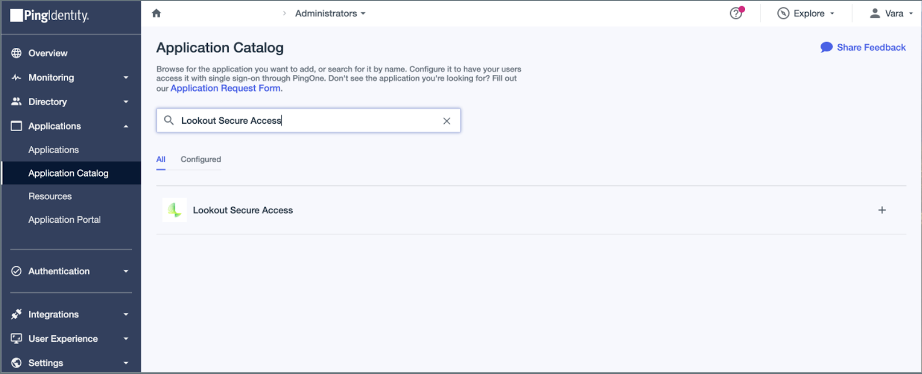This screenshot has height=374, width=922.
Task: Open the Explore dropdown arrow
Action: point(832,13)
